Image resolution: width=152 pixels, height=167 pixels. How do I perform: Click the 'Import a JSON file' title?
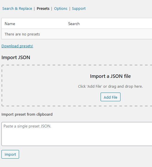(110, 76)
